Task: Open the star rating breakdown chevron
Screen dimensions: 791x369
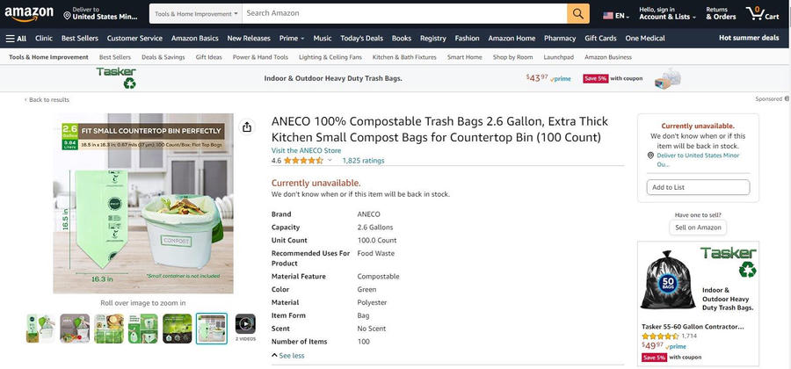Action: click(330, 161)
